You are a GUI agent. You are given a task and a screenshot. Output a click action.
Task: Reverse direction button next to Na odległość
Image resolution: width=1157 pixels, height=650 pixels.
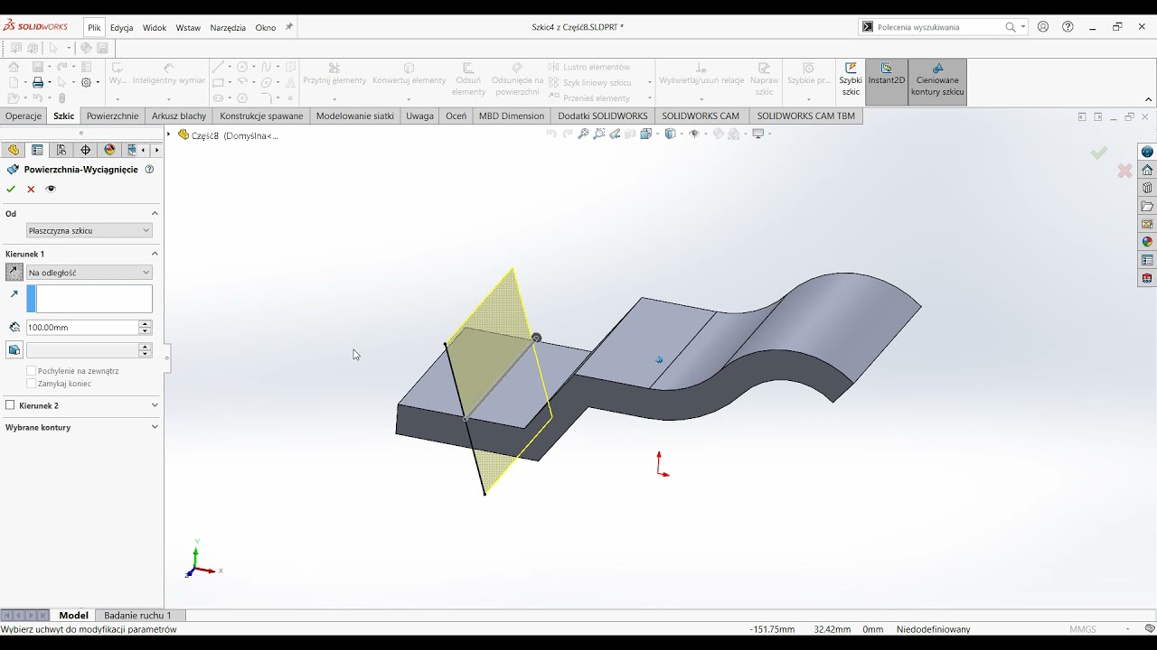tap(14, 272)
